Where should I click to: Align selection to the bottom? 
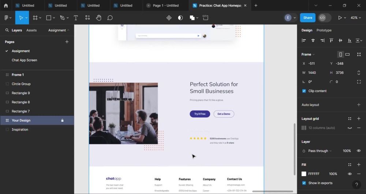[350, 41]
